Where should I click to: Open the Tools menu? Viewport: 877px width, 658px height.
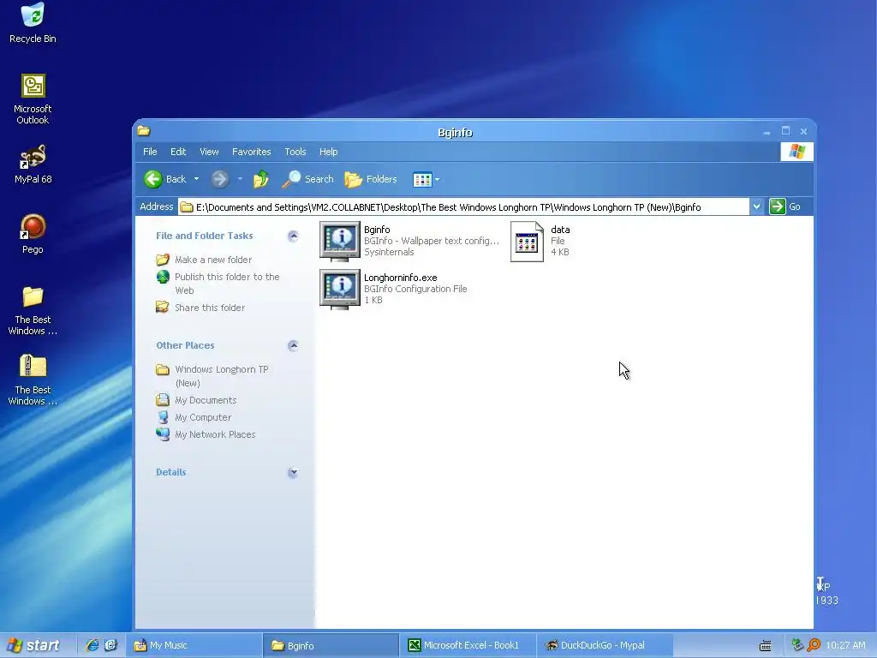tap(295, 152)
